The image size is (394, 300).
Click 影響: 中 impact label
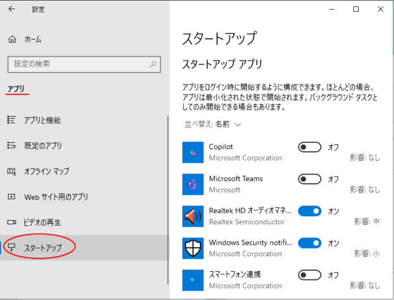[x=366, y=222]
